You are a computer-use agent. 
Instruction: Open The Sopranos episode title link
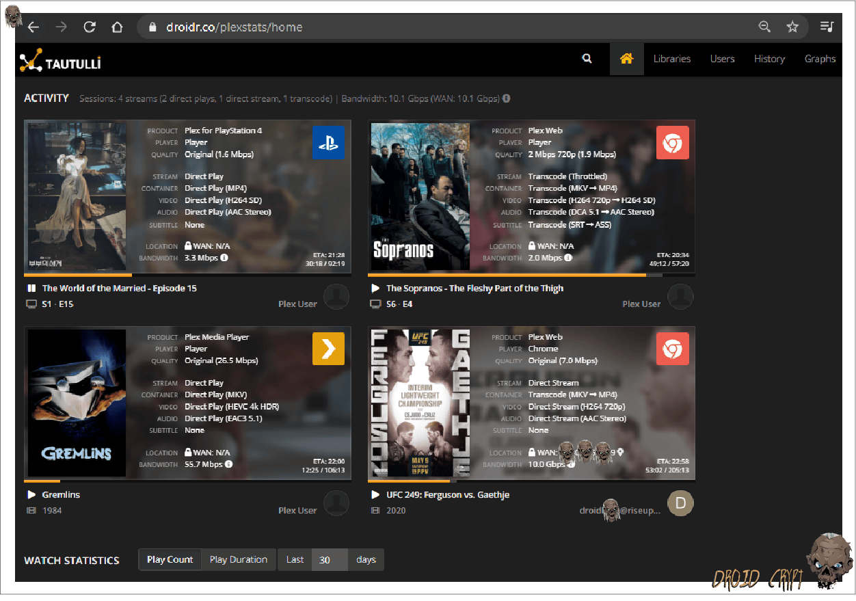tap(474, 289)
